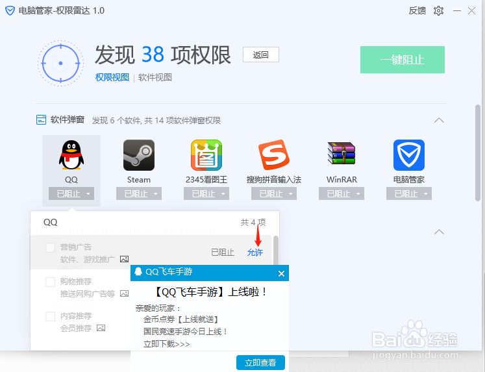Open the 2345看图王 已阻止 dropdown
Image resolution: width=485 pixels, height=372 pixels.
[206, 193]
